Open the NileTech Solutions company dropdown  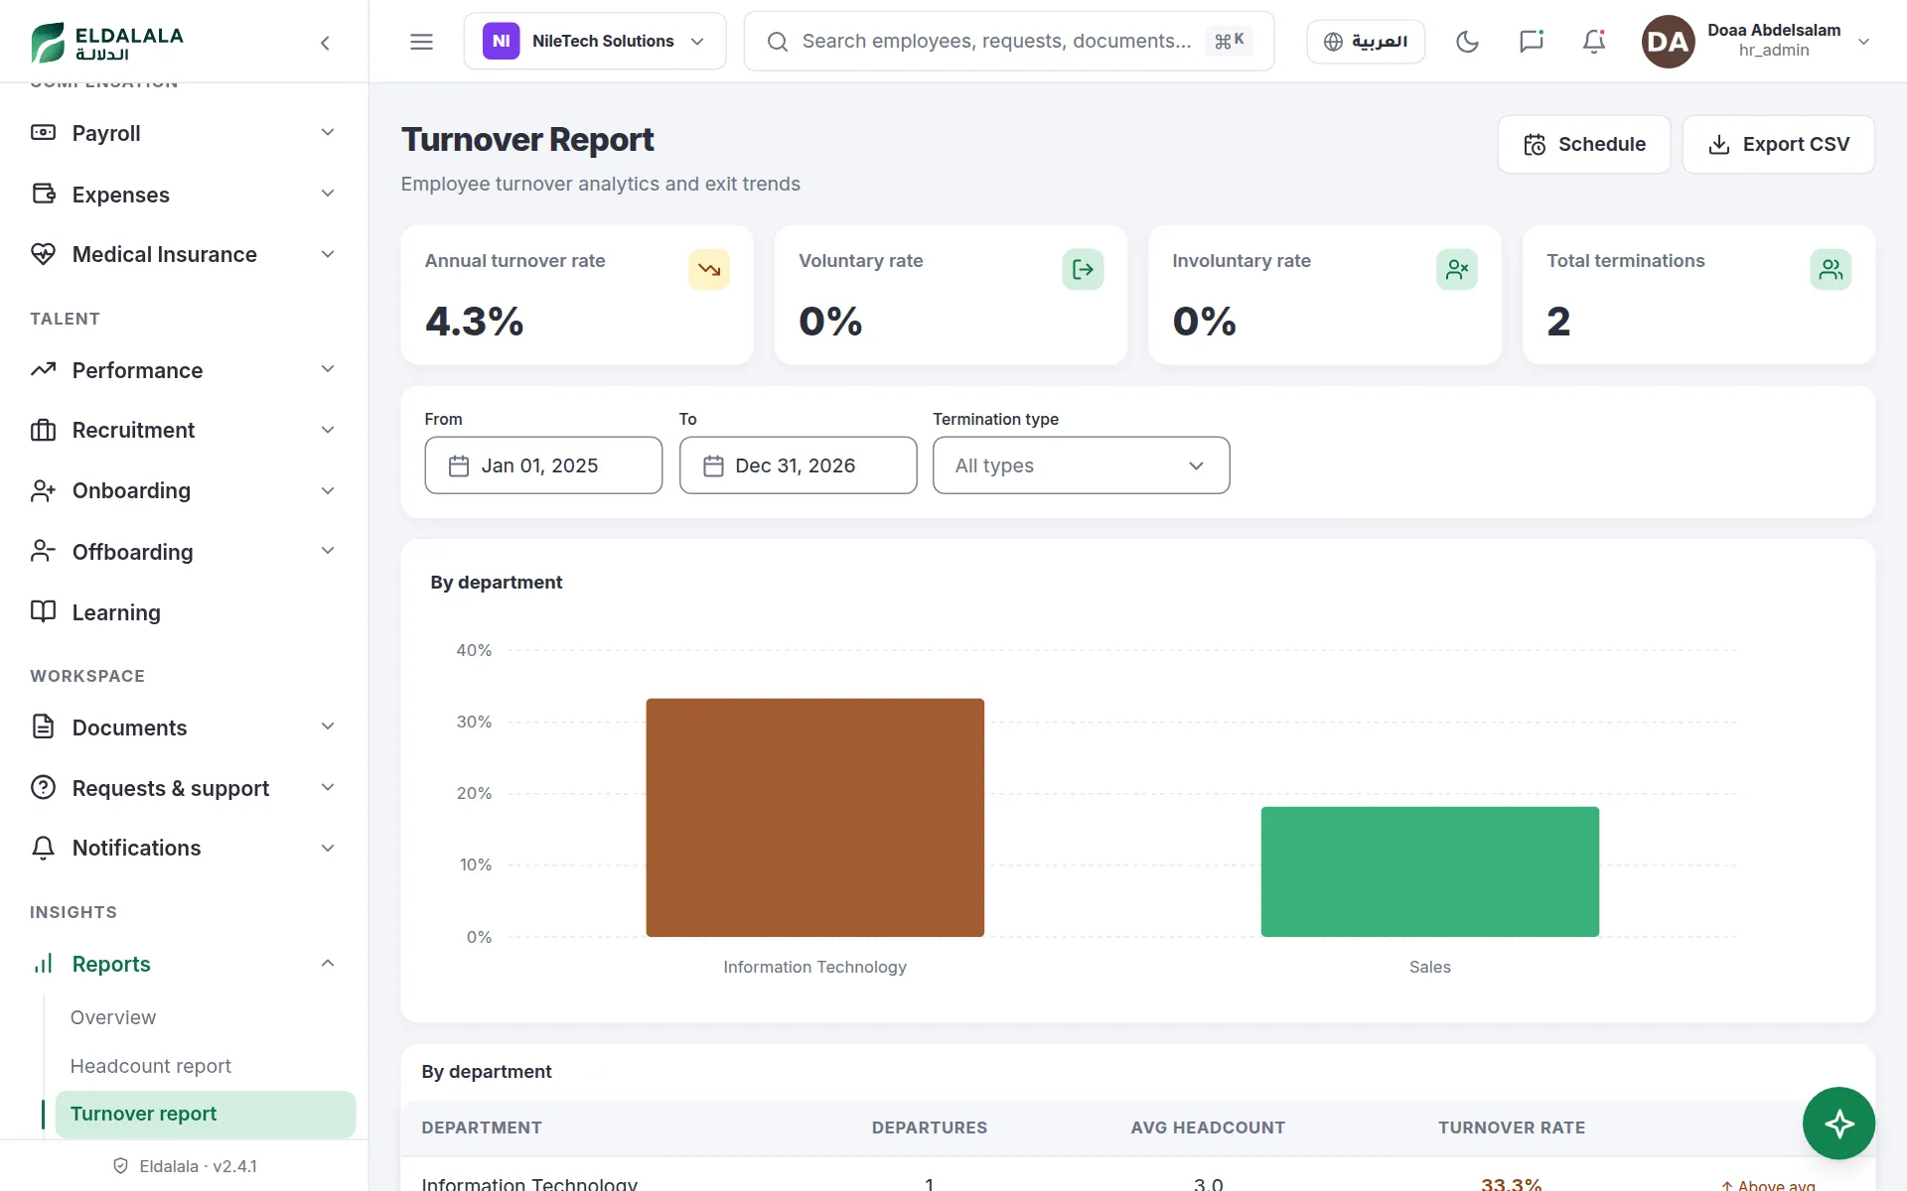pos(594,42)
